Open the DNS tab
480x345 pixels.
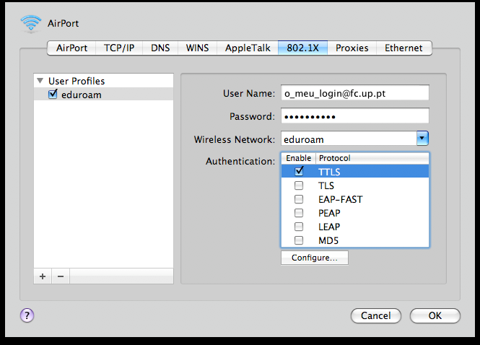[x=160, y=48]
